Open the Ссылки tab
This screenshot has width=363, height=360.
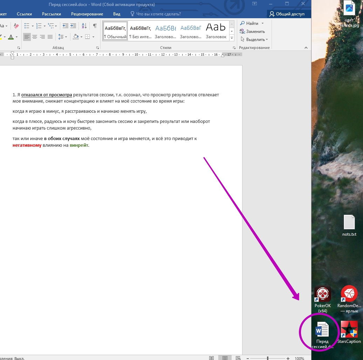[x=24, y=14]
